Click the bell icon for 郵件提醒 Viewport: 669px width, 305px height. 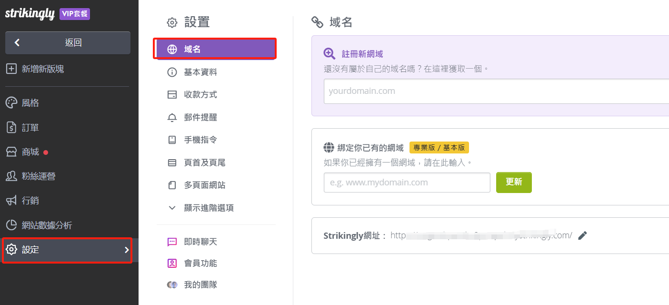click(x=172, y=118)
